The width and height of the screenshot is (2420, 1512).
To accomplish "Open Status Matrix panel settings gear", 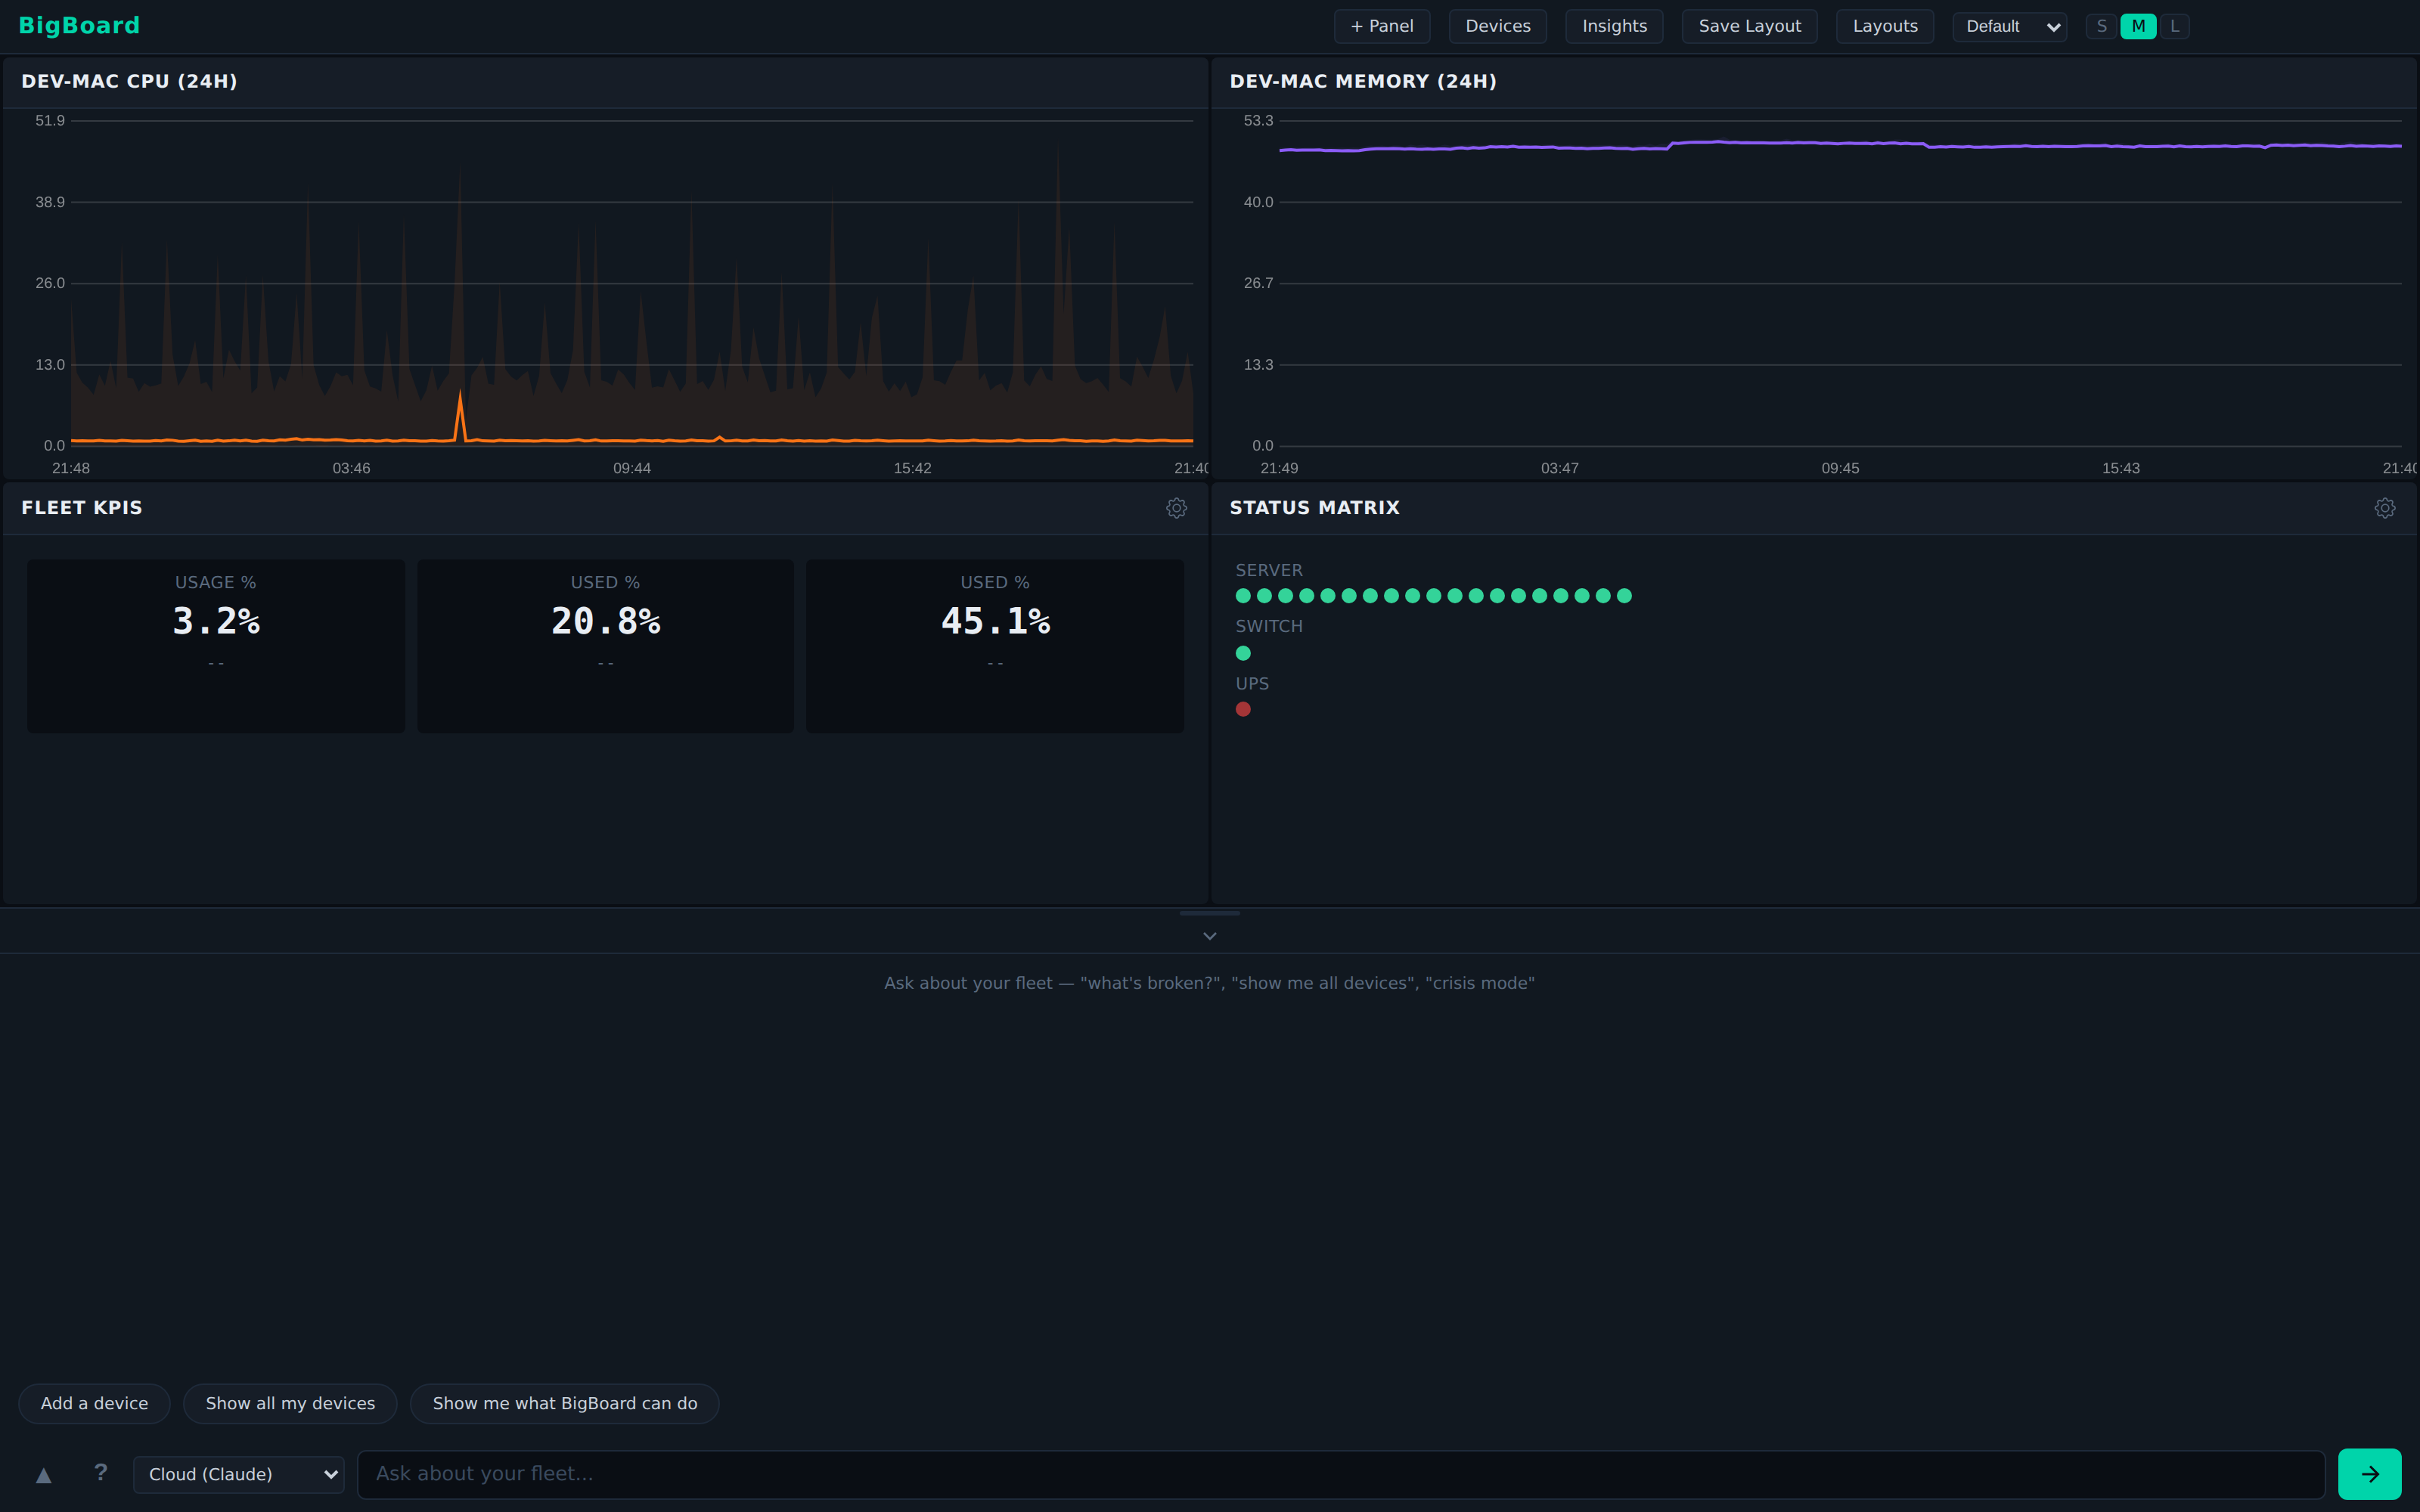I will pos(2384,508).
